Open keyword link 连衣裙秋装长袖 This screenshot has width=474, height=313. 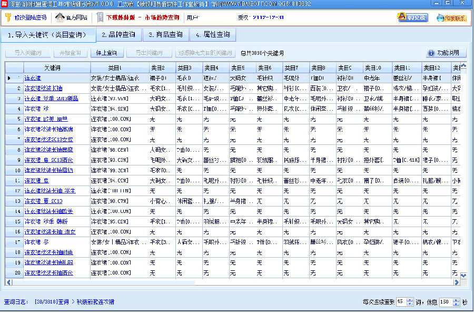(43, 88)
